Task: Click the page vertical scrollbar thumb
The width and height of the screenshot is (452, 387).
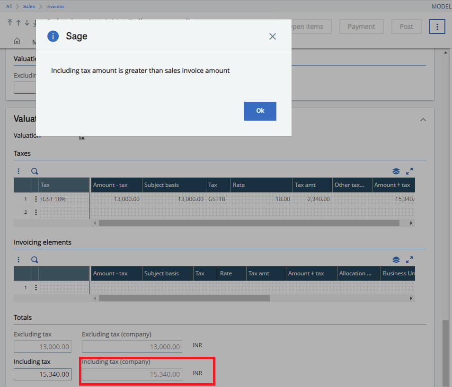Action: (445, 353)
